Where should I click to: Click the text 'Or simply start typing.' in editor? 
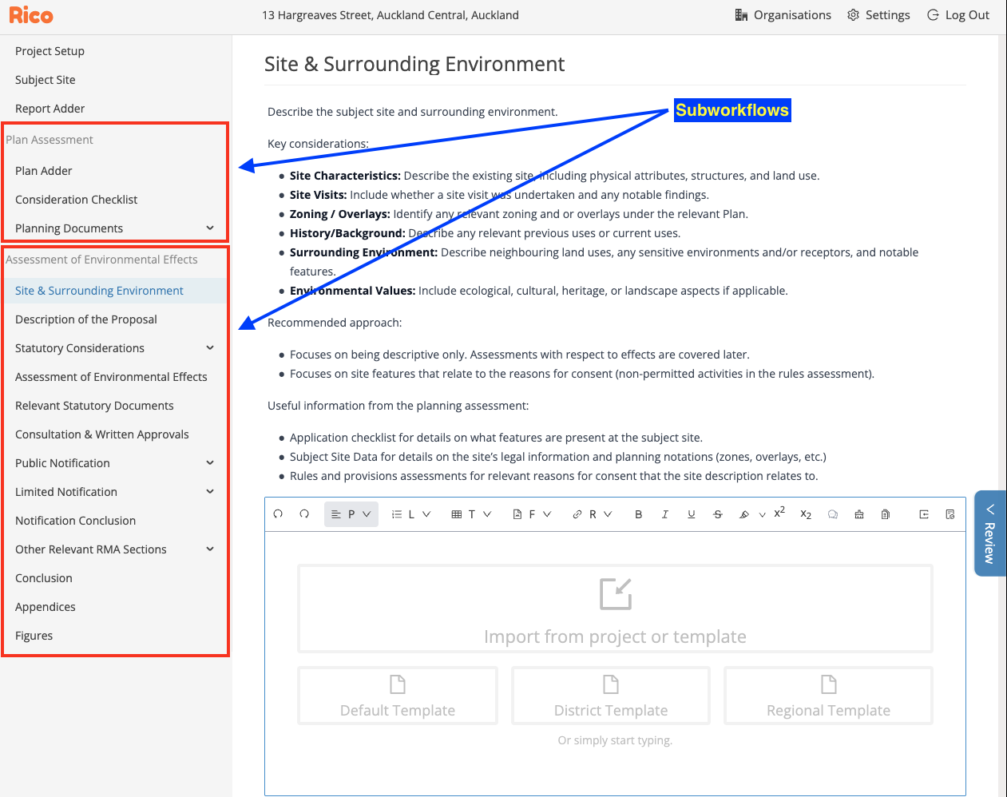pyautogui.click(x=615, y=740)
